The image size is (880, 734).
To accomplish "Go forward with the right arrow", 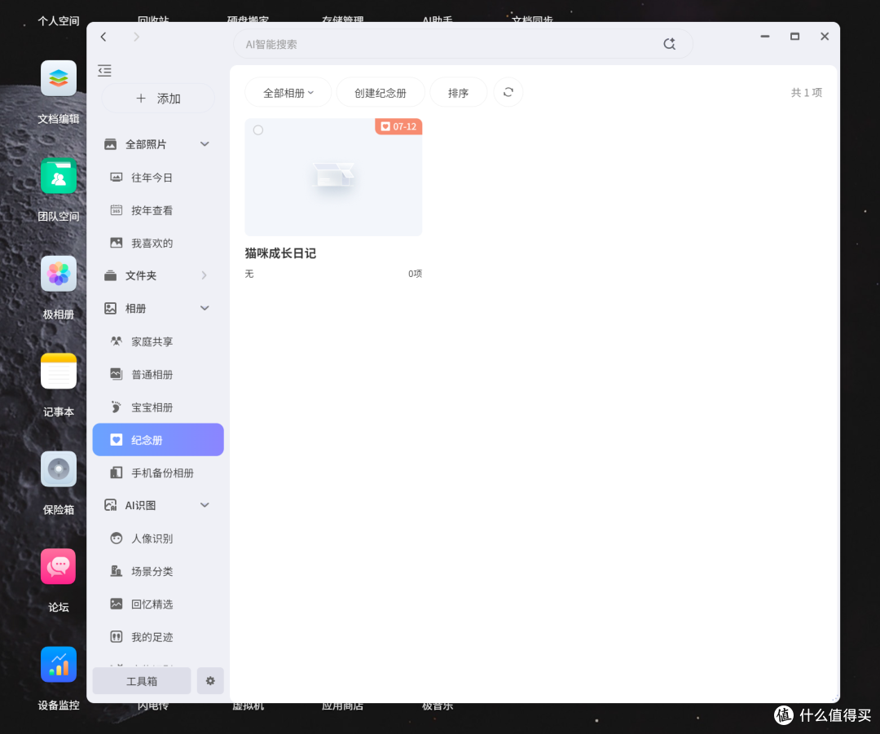I will tap(136, 37).
